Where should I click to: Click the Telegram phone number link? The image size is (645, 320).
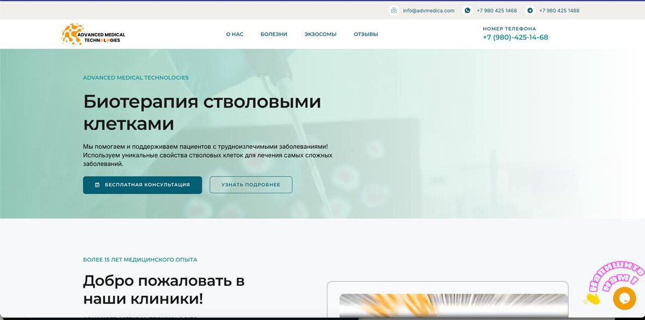click(558, 10)
